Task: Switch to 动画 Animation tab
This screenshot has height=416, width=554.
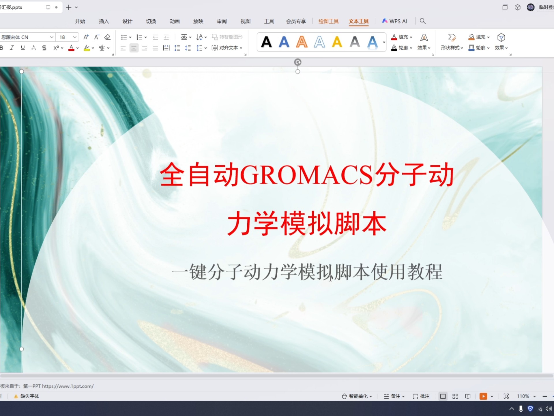Action: (175, 21)
